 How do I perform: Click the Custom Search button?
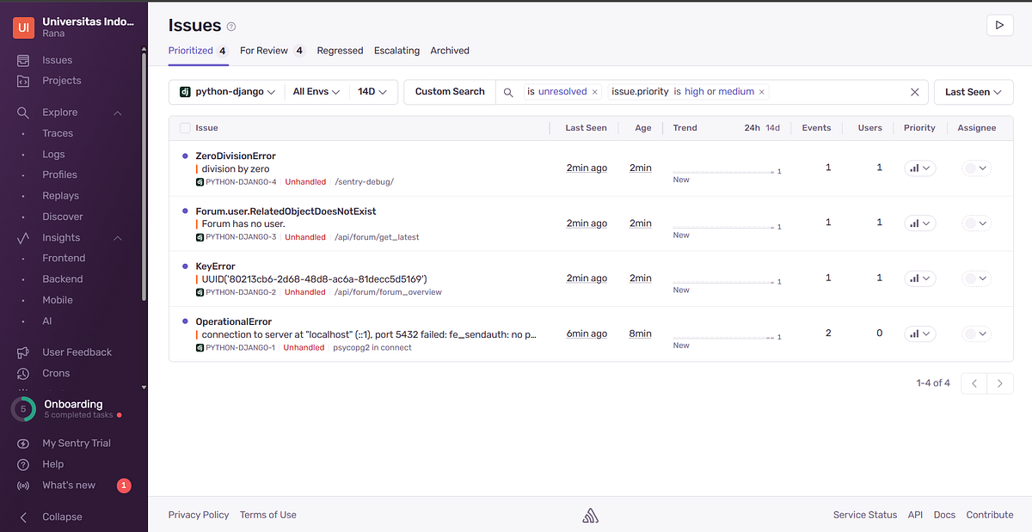(449, 91)
